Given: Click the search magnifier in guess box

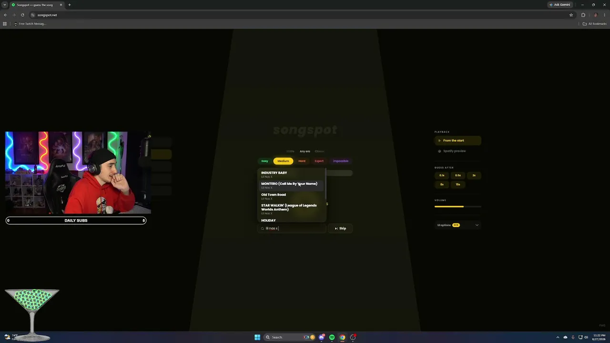Looking at the screenshot, I should 262,229.
